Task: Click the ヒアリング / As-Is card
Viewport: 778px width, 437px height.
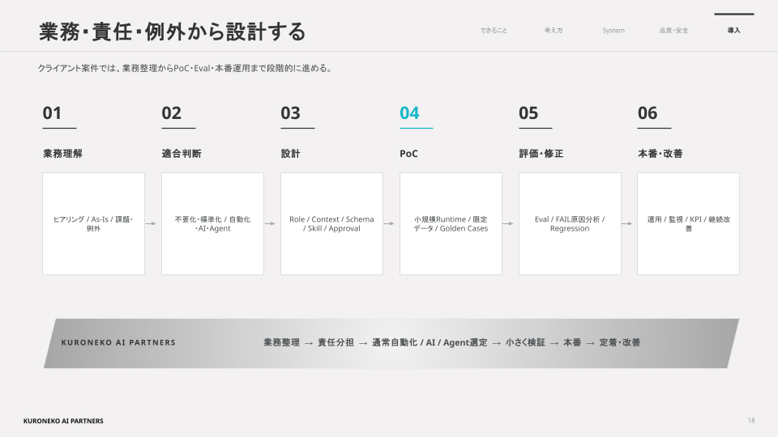Action: [x=93, y=223]
